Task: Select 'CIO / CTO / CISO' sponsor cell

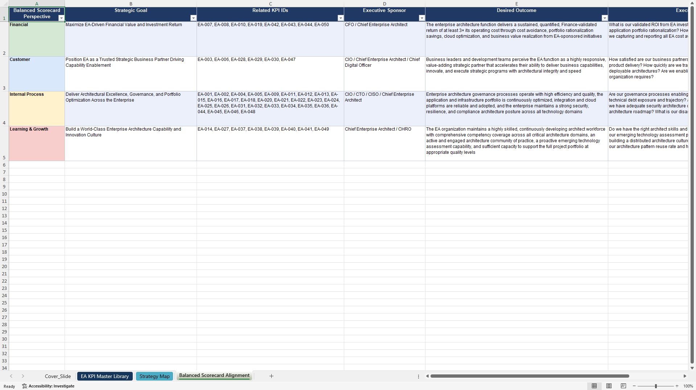Action: (x=384, y=109)
